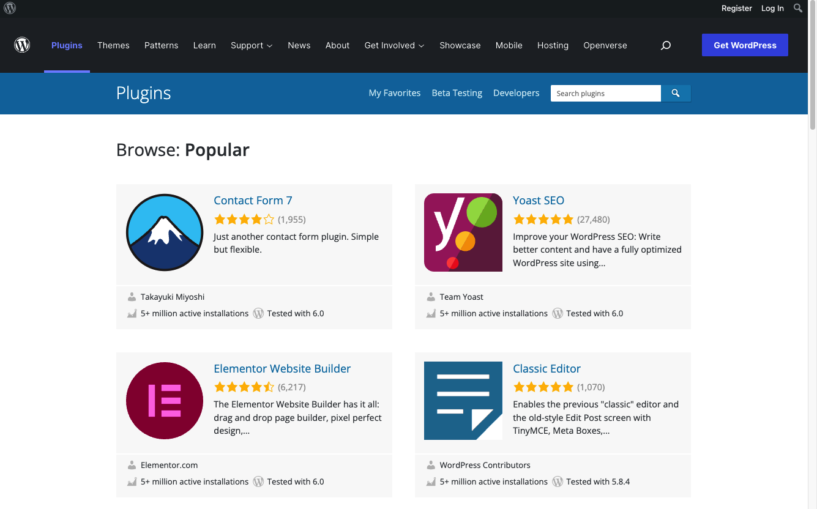Click the blue search plugins submit button
Screen dimensions: 817x509
676,93
